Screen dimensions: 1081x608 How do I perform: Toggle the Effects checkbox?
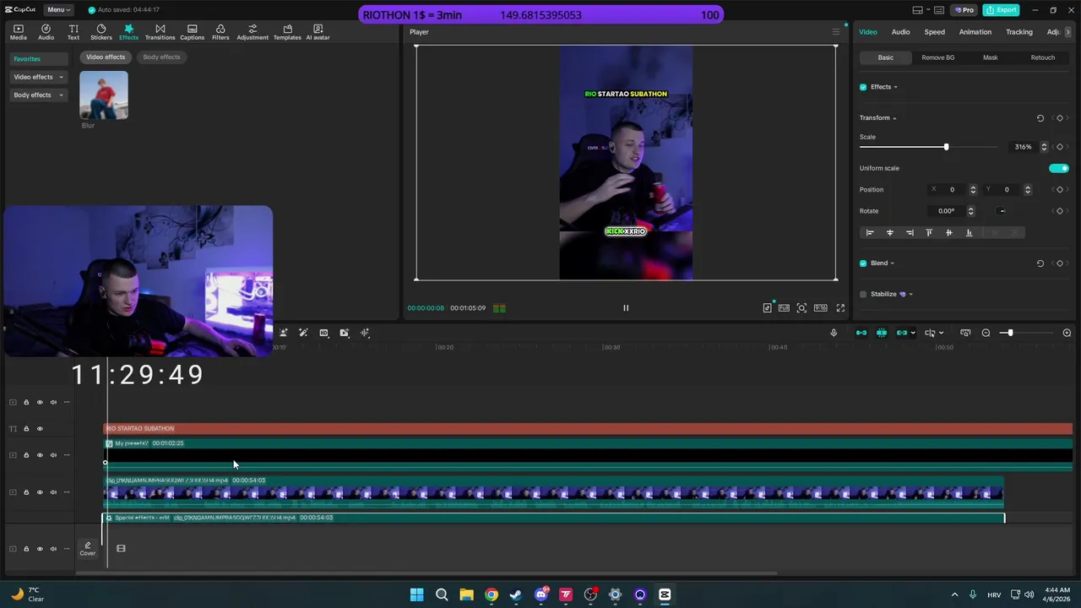coord(863,87)
